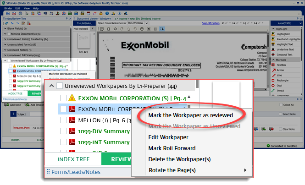Click the Subject field of note 1
305x185 pixels.
(37, 114)
